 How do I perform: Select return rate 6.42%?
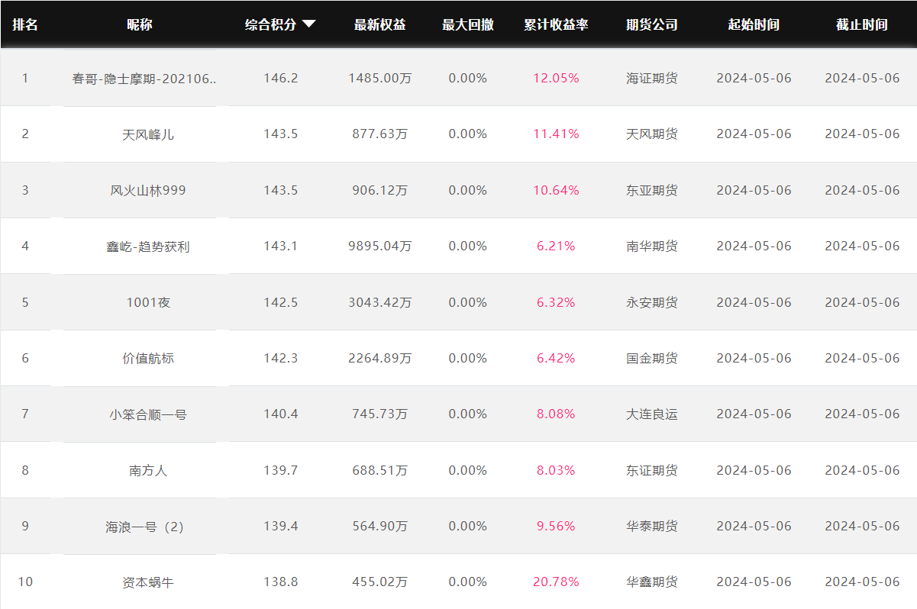(556, 358)
